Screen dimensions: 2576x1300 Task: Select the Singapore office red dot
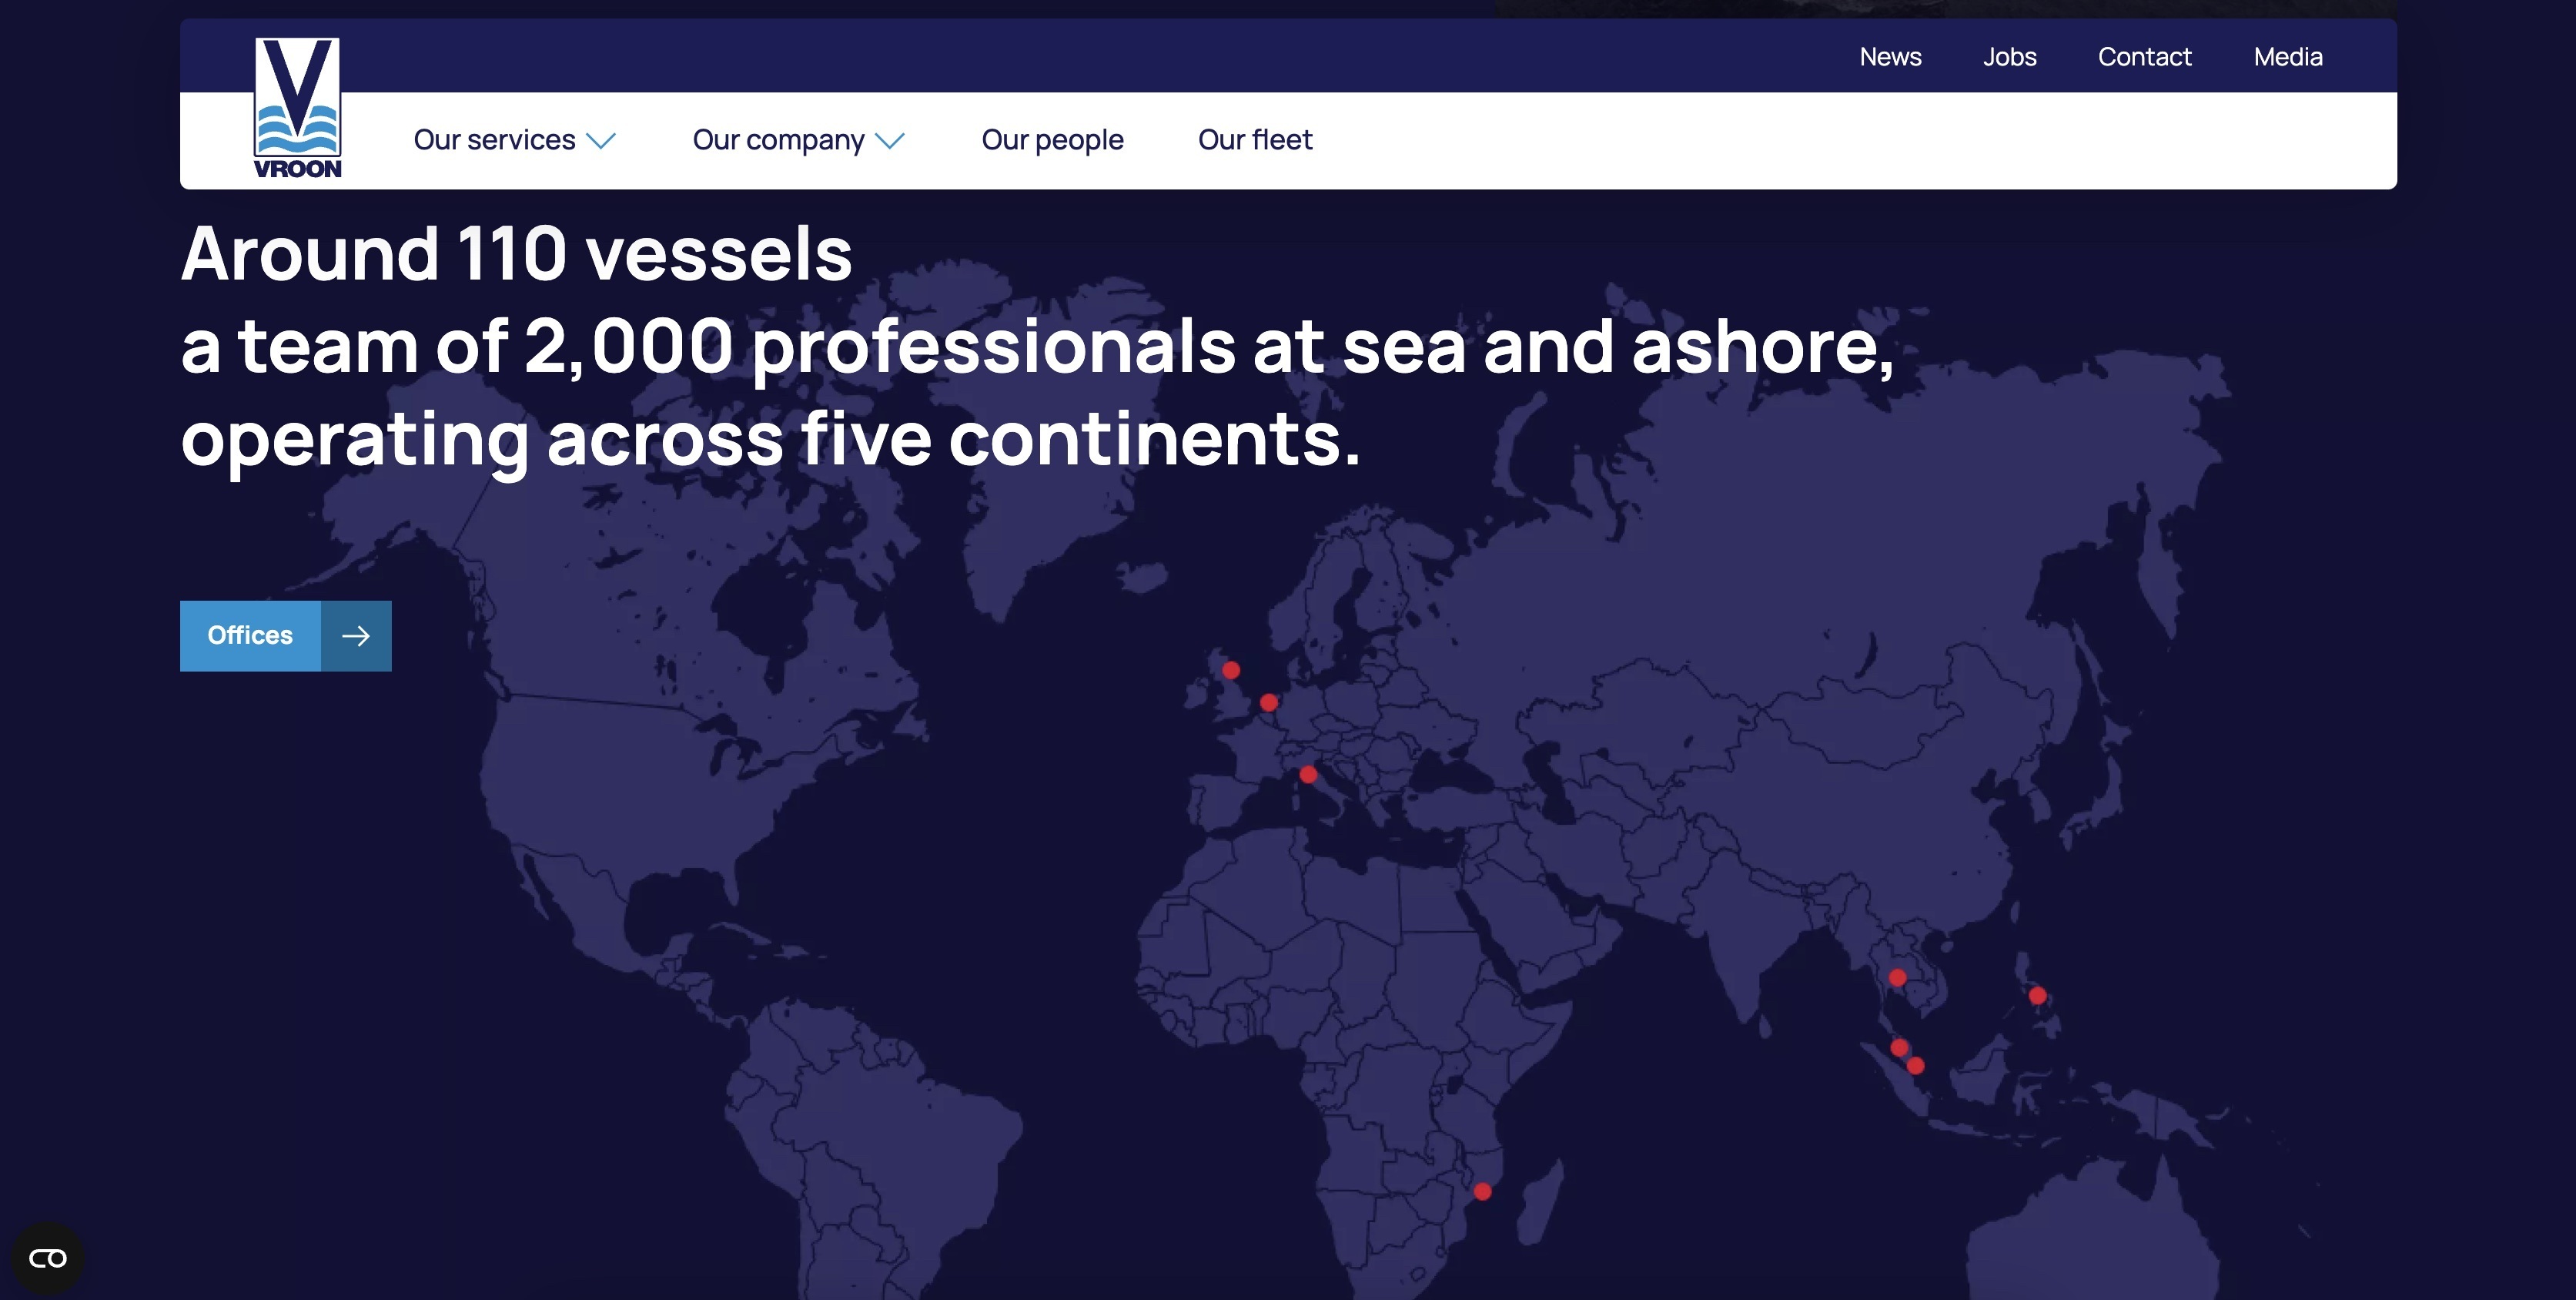tap(1915, 1066)
